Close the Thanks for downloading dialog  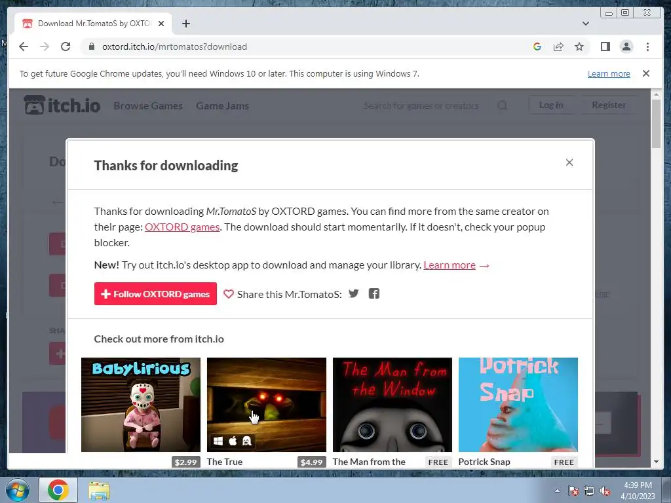coord(569,162)
